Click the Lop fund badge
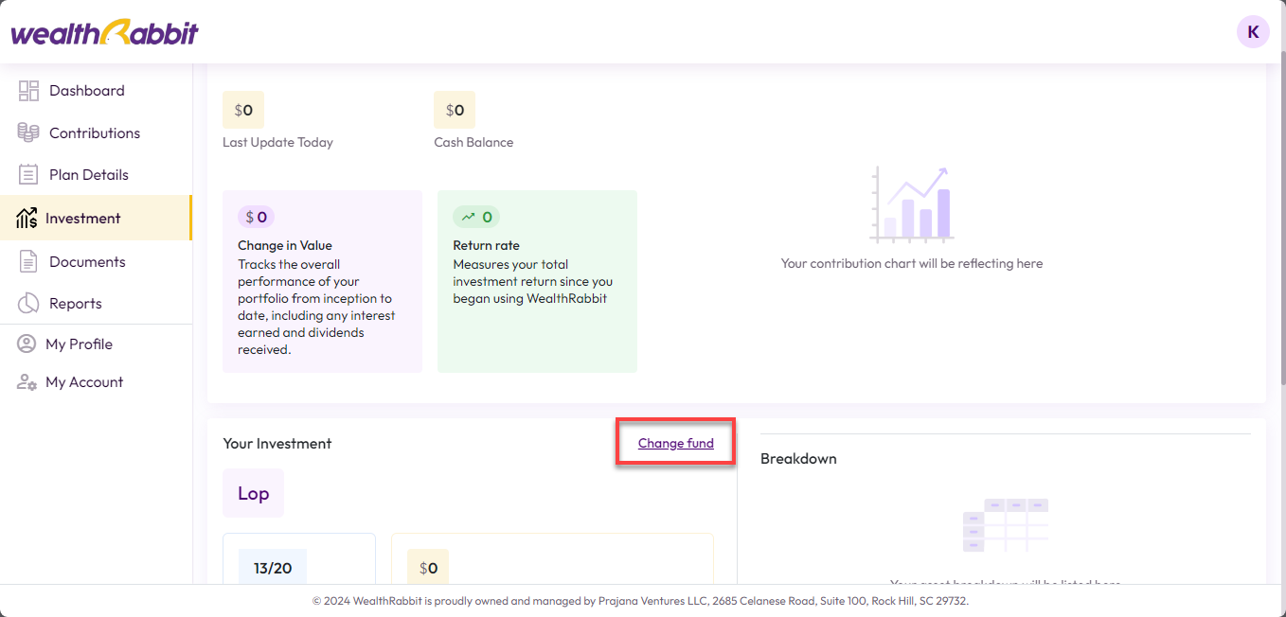1286x617 pixels. [x=253, y=493]
